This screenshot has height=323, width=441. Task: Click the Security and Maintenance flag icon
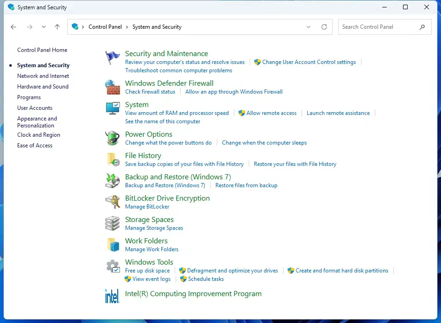(x=113, y=57)
